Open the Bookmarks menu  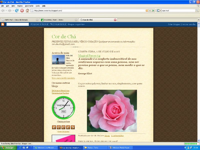coord(29,6)
